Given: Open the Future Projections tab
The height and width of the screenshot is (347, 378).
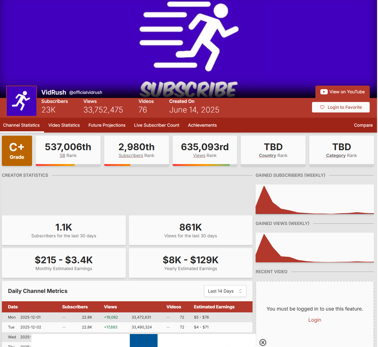Looking at the screenshot, I should (x=107, y=125).
